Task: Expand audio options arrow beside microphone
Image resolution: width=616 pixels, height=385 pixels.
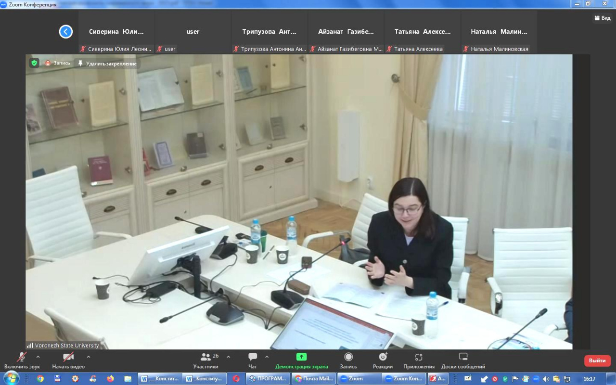Action: point(38,357)
